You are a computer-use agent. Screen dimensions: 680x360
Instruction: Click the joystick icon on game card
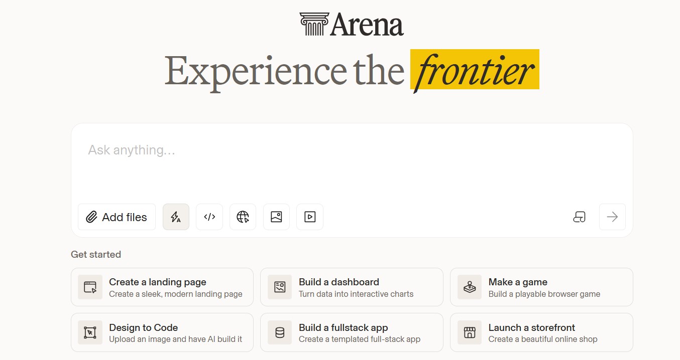pos(470,287)
